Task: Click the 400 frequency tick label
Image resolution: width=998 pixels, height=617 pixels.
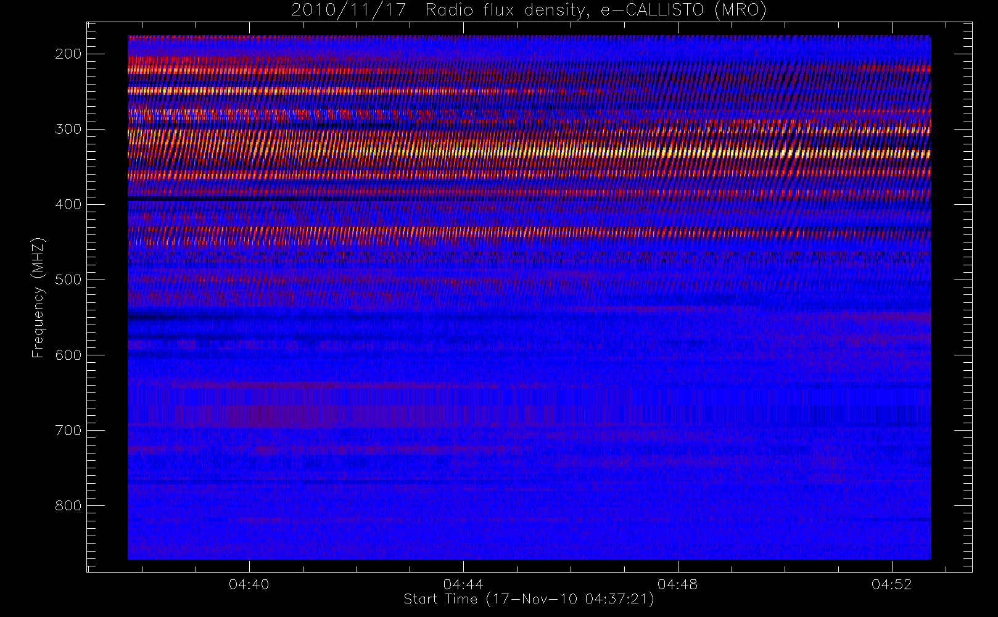Action: 68,204
